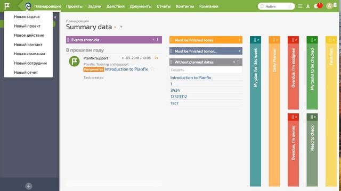Click the +1 counter on event
341x191 pixels.
pyautogui.click(x=156, y=58)
